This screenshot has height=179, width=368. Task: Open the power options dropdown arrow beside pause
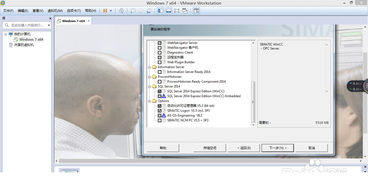tap(111, 11)
